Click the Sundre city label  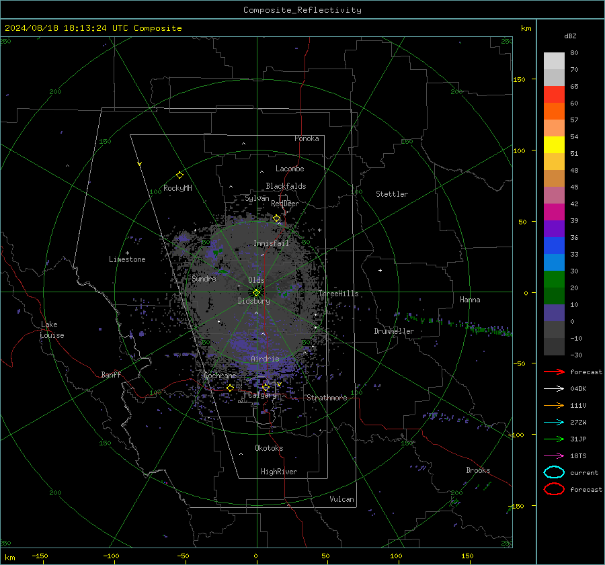pos(204,278)
